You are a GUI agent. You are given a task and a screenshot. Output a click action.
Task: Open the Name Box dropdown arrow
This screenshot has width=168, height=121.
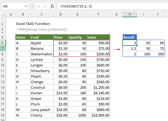coord(26,6)
